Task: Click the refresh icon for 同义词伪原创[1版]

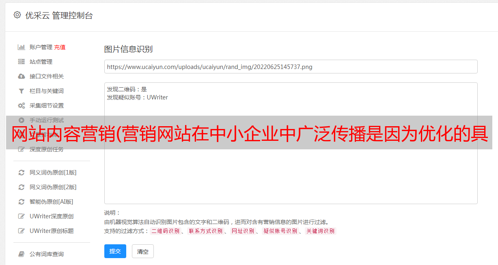Action: click(22, 172)
